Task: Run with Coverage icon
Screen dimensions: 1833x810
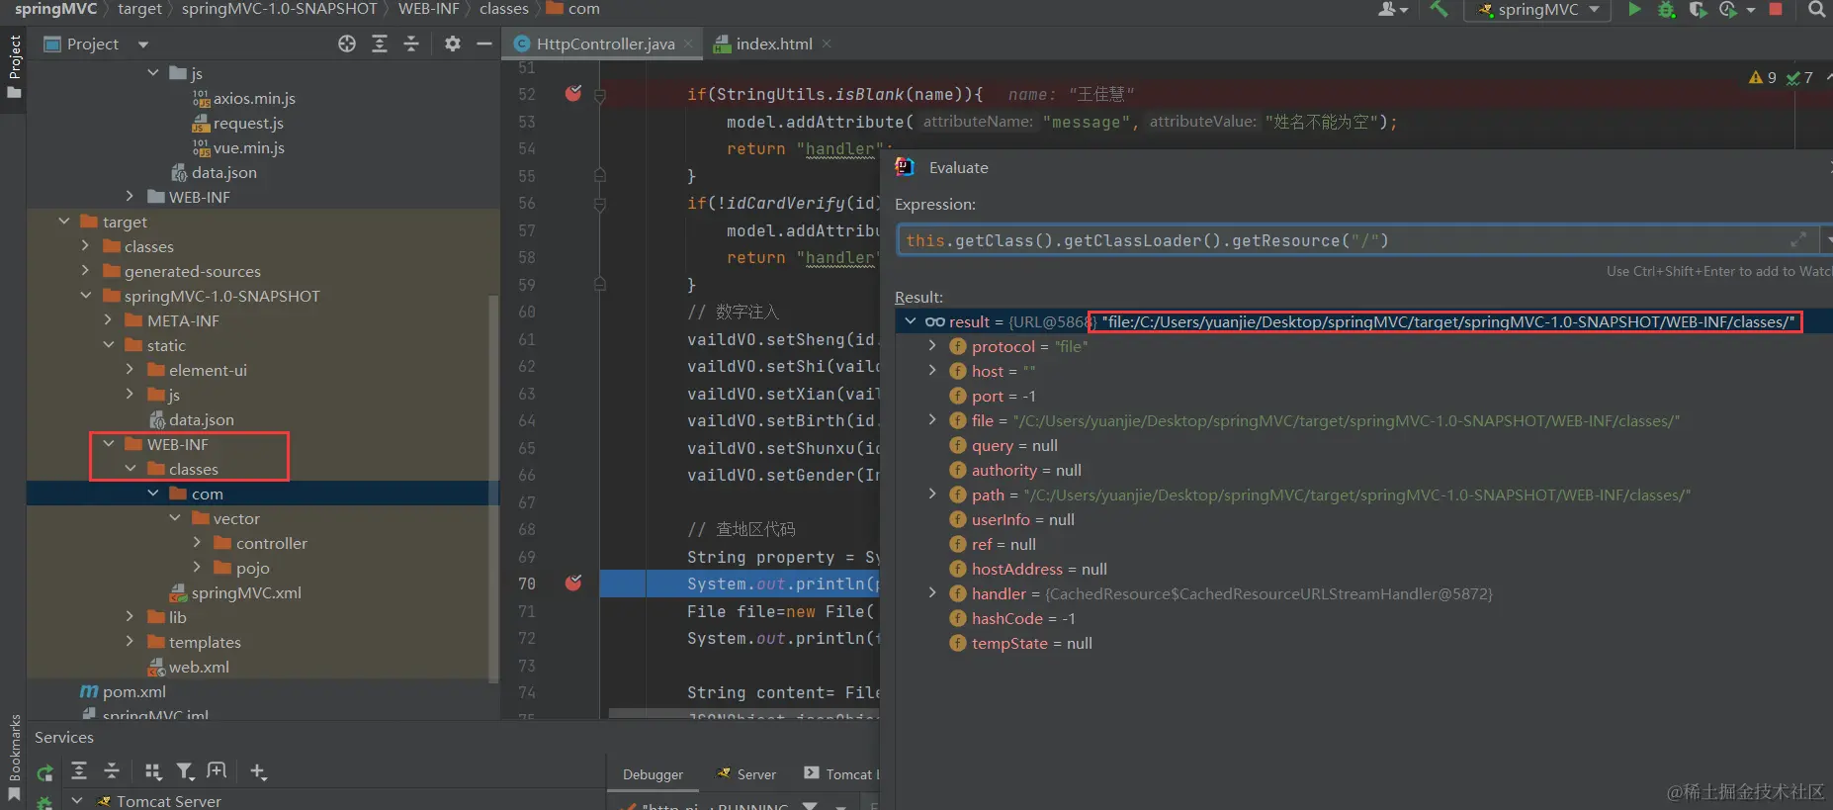Action: (x=1698, y=9)
